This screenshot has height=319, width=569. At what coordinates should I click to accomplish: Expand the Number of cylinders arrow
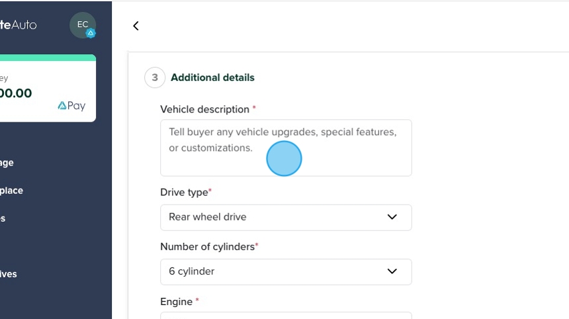[x=392, y=271]
